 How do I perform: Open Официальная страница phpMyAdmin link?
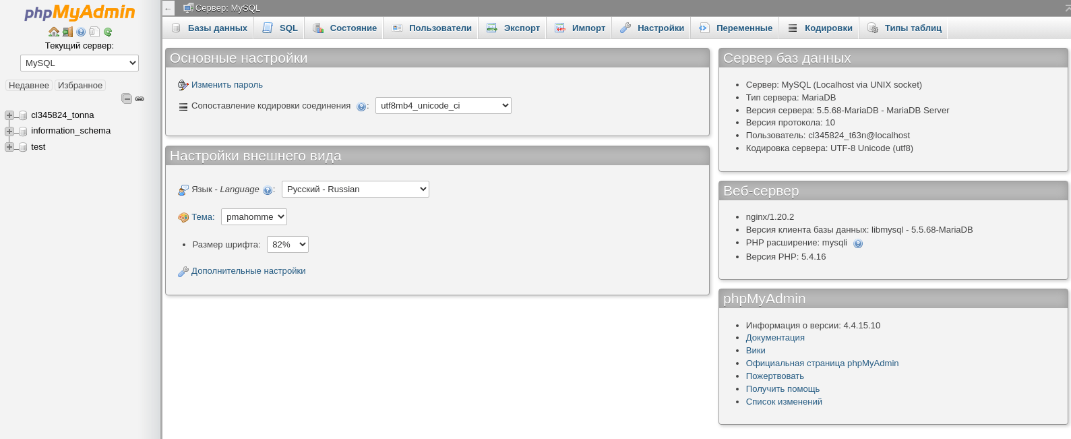coord(822,363)
